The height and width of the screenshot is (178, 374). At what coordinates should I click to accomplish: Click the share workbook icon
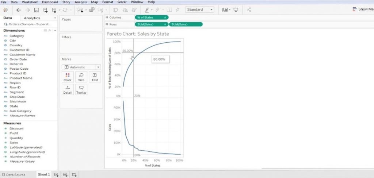(249, 10)
